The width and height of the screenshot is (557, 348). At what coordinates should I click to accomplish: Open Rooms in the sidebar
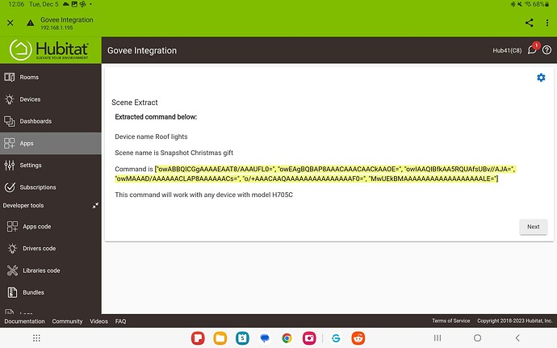click(x=50, y=78)
